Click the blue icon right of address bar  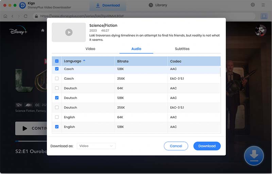point(264,16)
